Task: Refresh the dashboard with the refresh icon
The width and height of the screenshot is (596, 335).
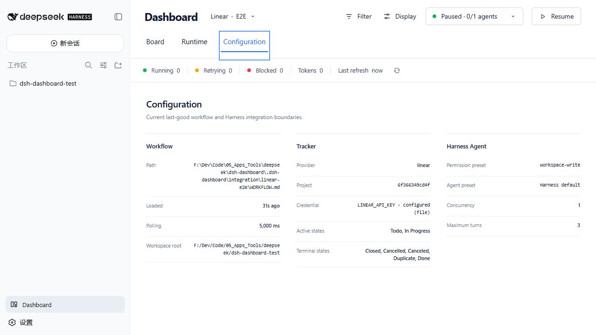Action: tap(397, 71)
